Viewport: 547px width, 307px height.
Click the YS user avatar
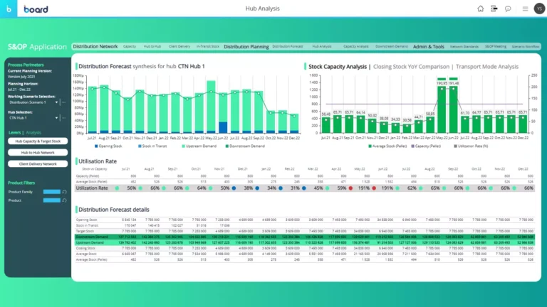point(538,9)
